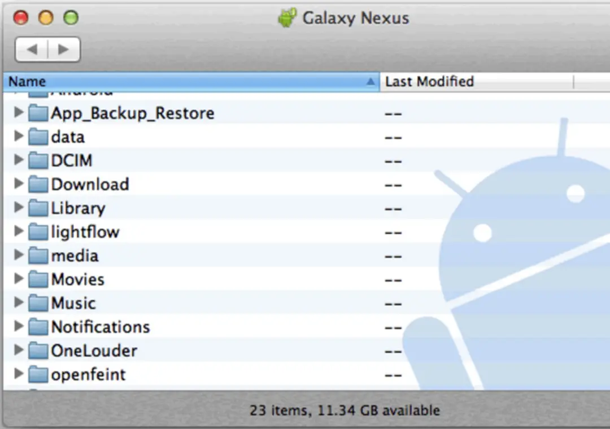Click Last Modified value of DCIM row
Screen dimensions: 610x429
[x=393, y=161]
